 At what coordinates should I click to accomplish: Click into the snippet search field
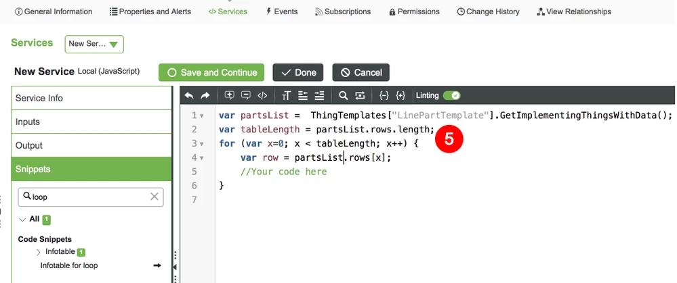(90, 197)
